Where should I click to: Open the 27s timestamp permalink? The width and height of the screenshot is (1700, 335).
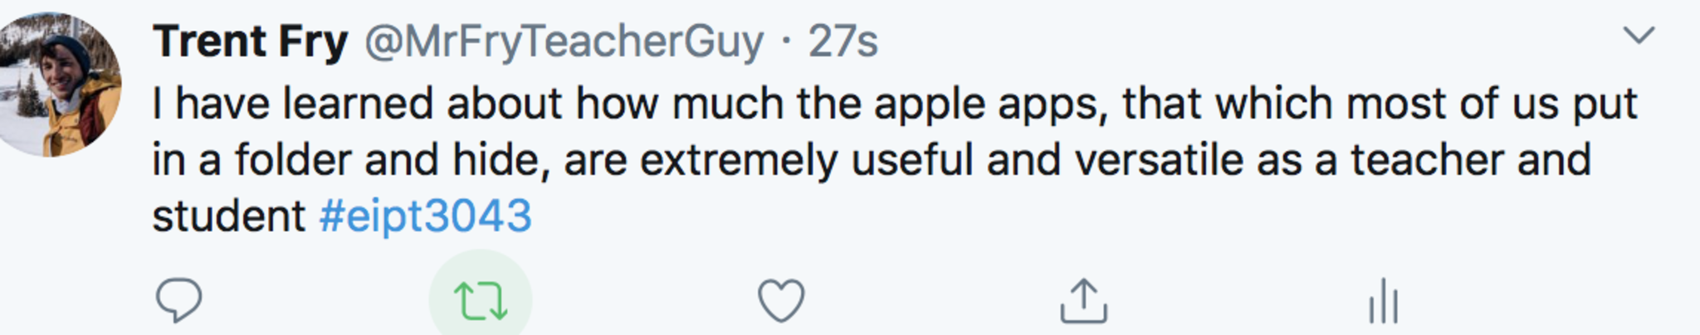pos(843,41)
